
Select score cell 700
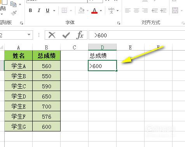coord(46,106)
